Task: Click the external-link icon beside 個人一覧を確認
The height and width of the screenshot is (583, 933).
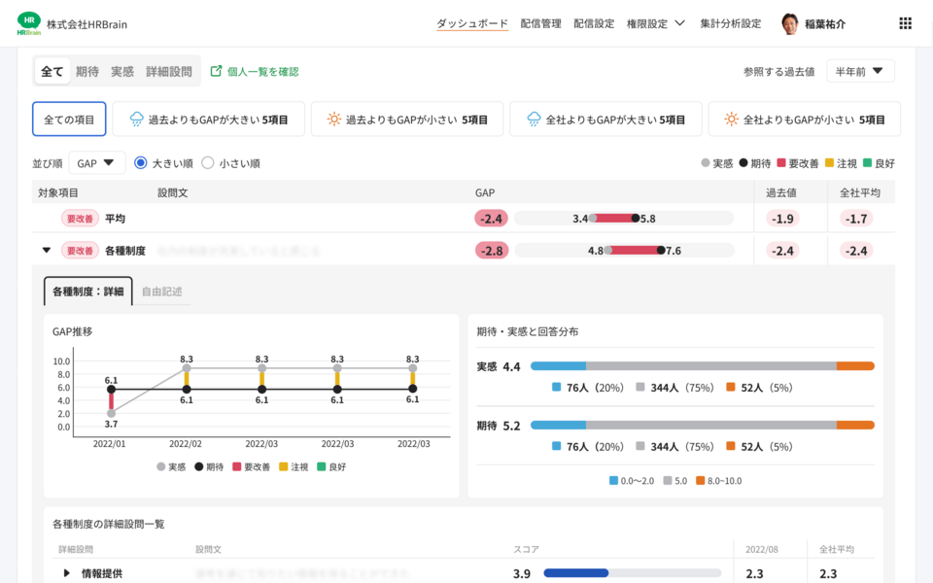Action: 218,70
